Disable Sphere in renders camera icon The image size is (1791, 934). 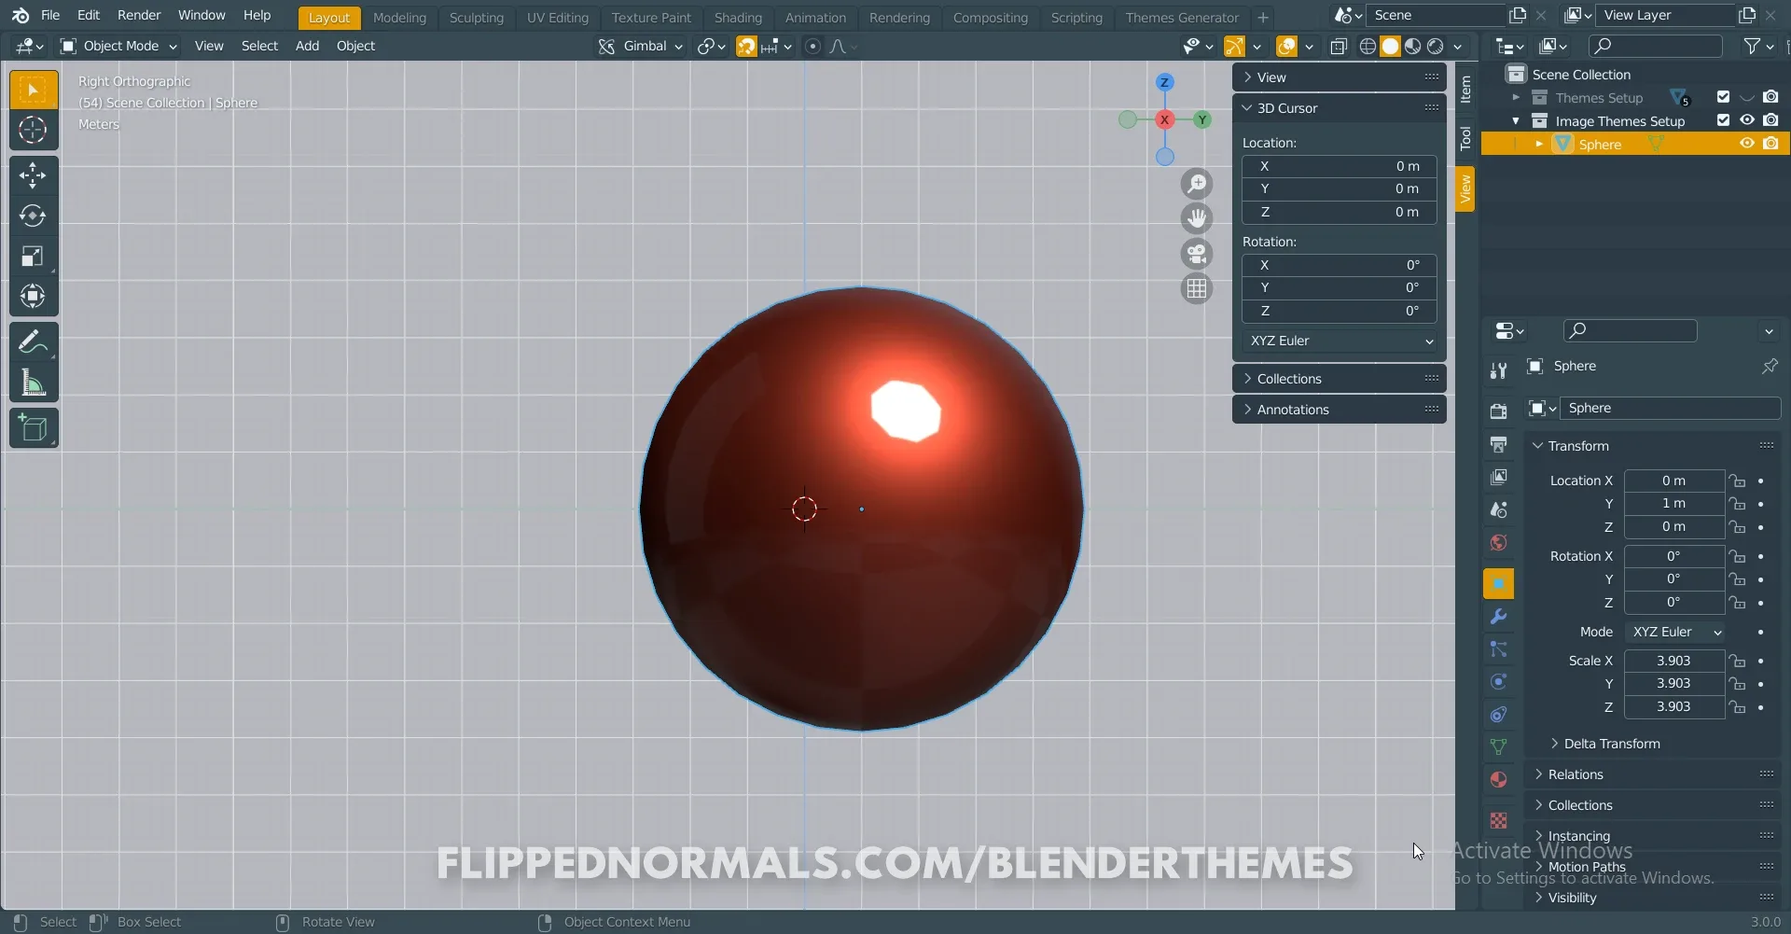coord(1770,144)
